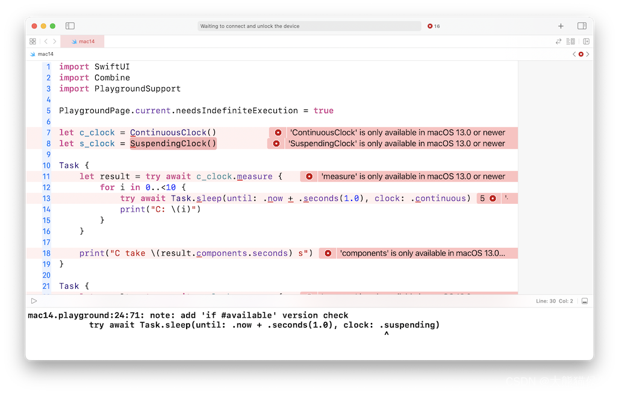Click 'SwiftUI' on line 1
This screenshot has width=619, height=394.
pyautogui.click(x=112, y=67)
